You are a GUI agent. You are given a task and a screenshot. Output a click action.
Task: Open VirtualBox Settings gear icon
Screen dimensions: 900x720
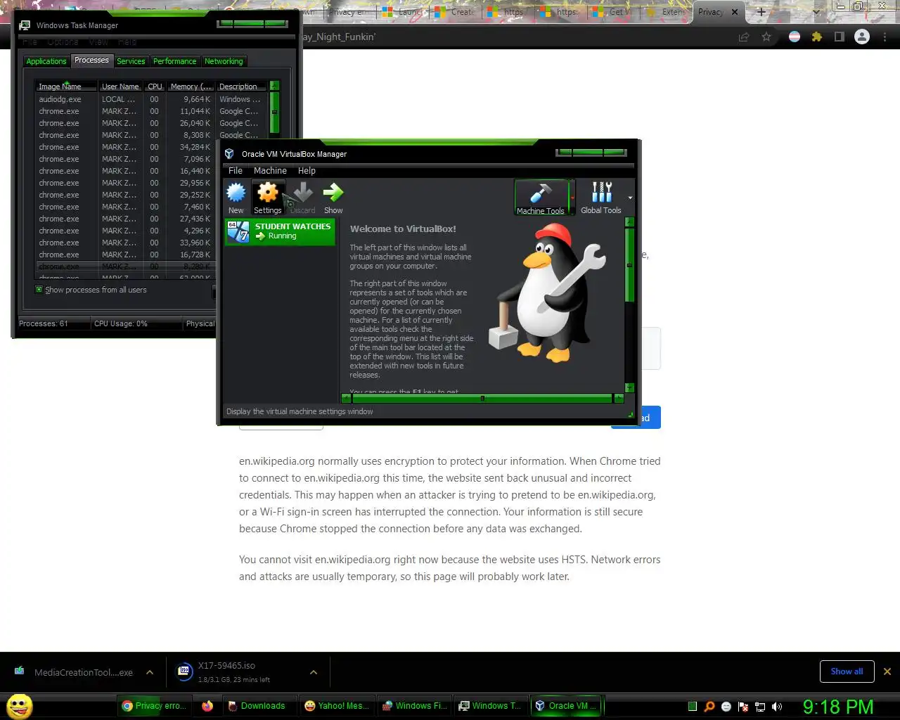pos(268,197)
